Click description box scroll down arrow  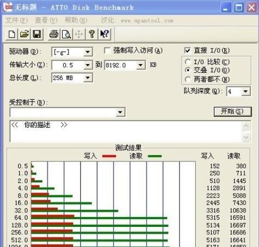pyautogui.click(x=246, y=137)
